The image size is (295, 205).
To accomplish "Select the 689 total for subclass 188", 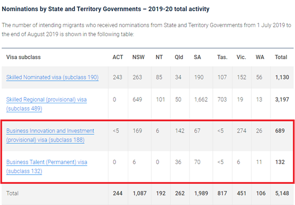I will pos(280,130).
